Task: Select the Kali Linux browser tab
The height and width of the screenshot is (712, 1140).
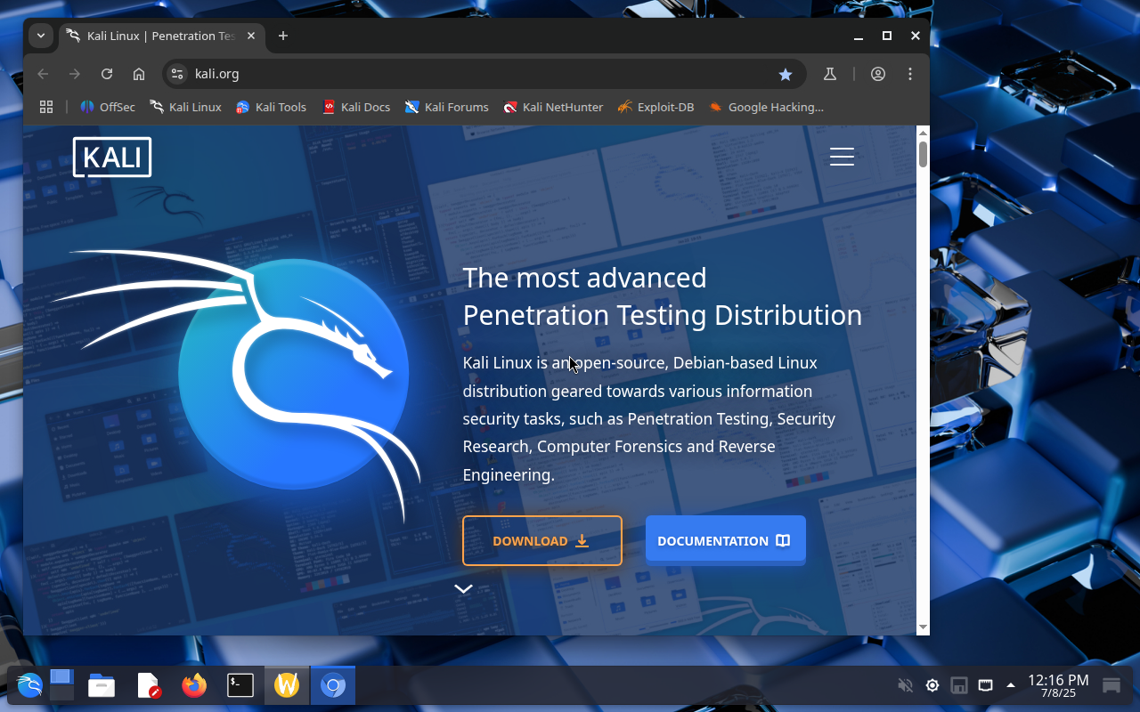Action: coord(161,36)
